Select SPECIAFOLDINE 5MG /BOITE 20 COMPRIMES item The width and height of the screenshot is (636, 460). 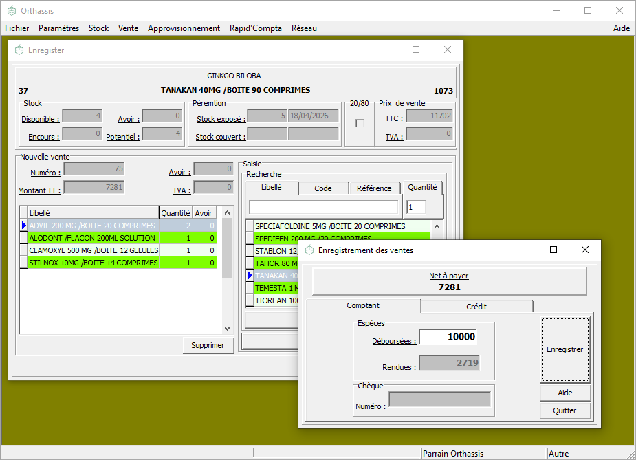(342, 226)
